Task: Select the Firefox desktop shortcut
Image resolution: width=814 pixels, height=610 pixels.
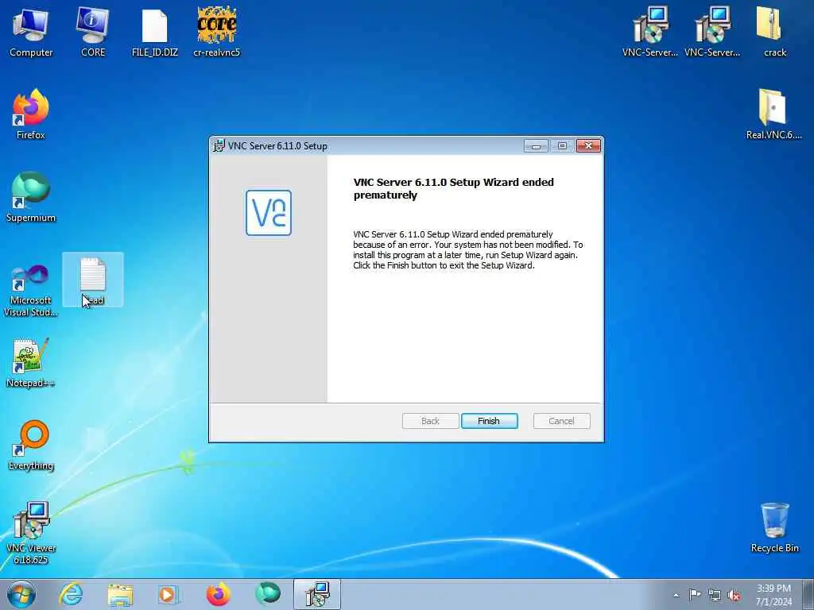Action: tap(31, 114)
